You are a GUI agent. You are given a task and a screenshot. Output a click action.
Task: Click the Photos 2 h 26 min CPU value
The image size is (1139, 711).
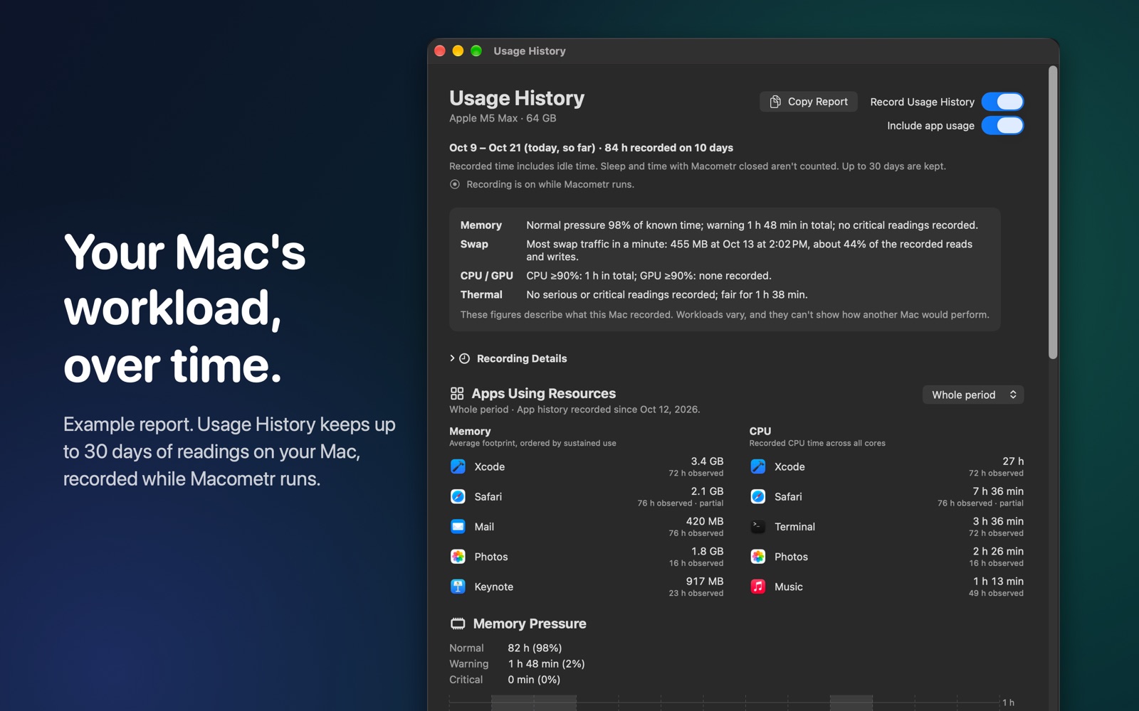pyautogui.click(x=998, y=551)
